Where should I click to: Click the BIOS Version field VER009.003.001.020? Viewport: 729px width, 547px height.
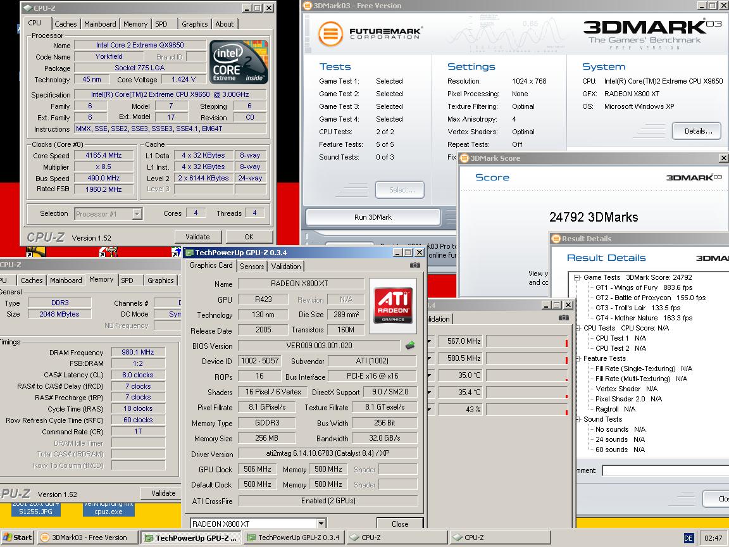click(x=319, y=346)
